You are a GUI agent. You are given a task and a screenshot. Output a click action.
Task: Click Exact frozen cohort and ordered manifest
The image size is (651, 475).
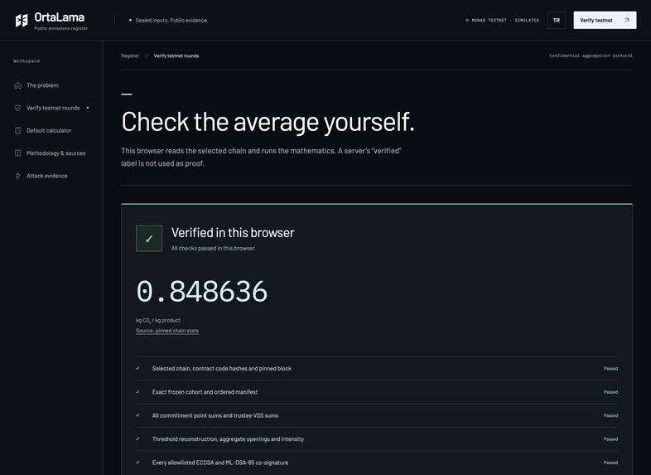(x=205, y=392)
